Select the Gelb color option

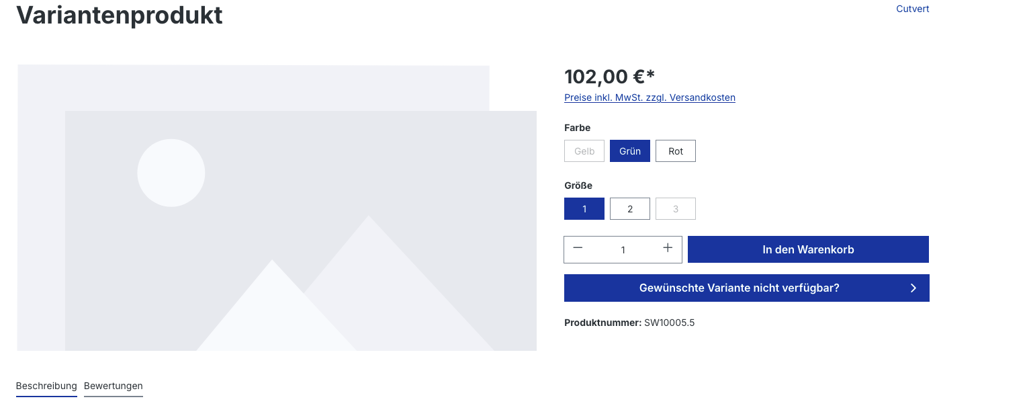(584, 151)
